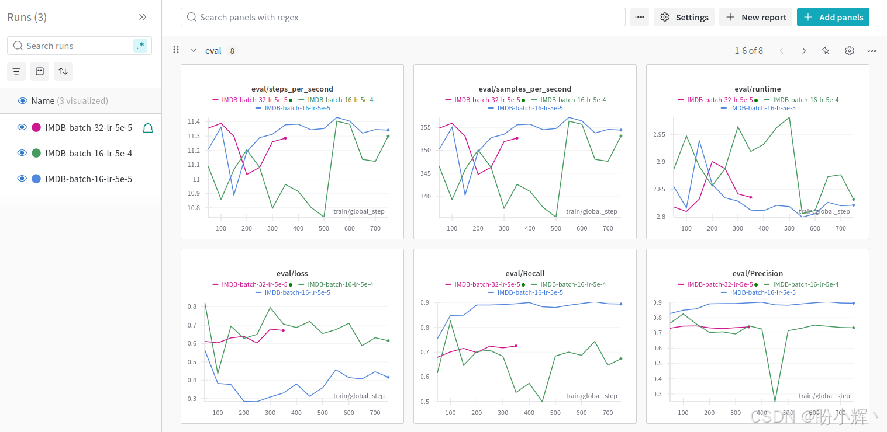Click the eval section magic wand icon

click(826, 51)
